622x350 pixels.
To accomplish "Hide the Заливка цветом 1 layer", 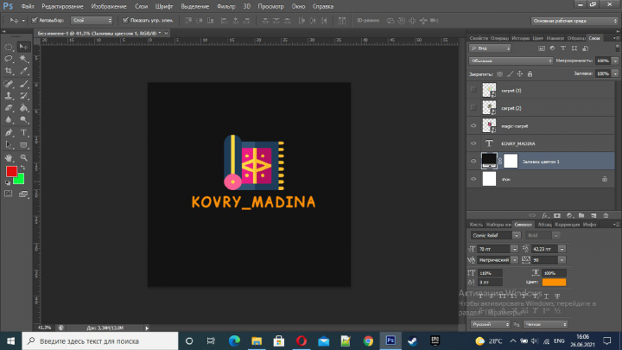I will point(473,161).
